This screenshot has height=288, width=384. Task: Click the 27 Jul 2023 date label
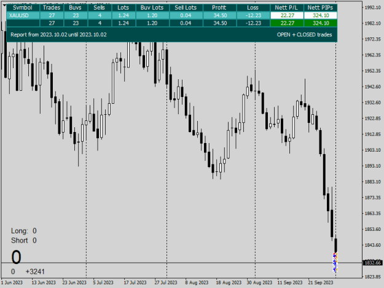point(166,282)
